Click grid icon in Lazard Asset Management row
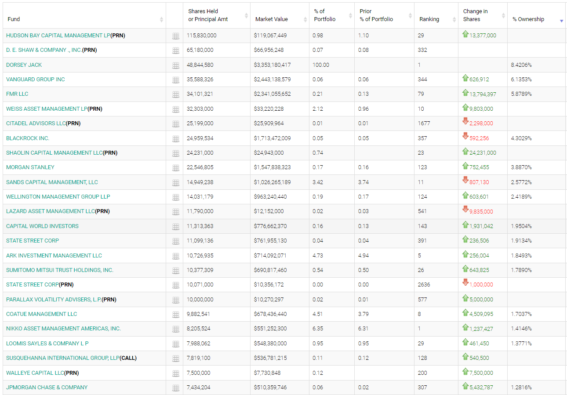Image resolution: width=567 pixels, height=395 pixels. coord(176,212)
